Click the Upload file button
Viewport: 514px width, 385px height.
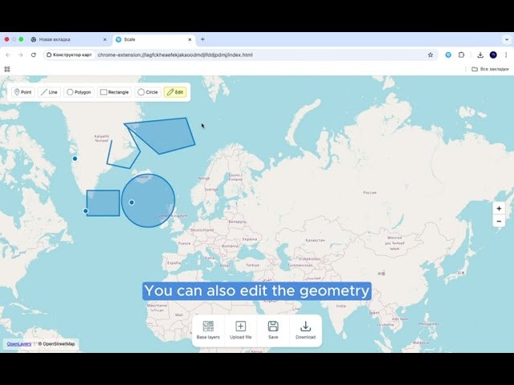pyautogui.click(x=241, y=330)
